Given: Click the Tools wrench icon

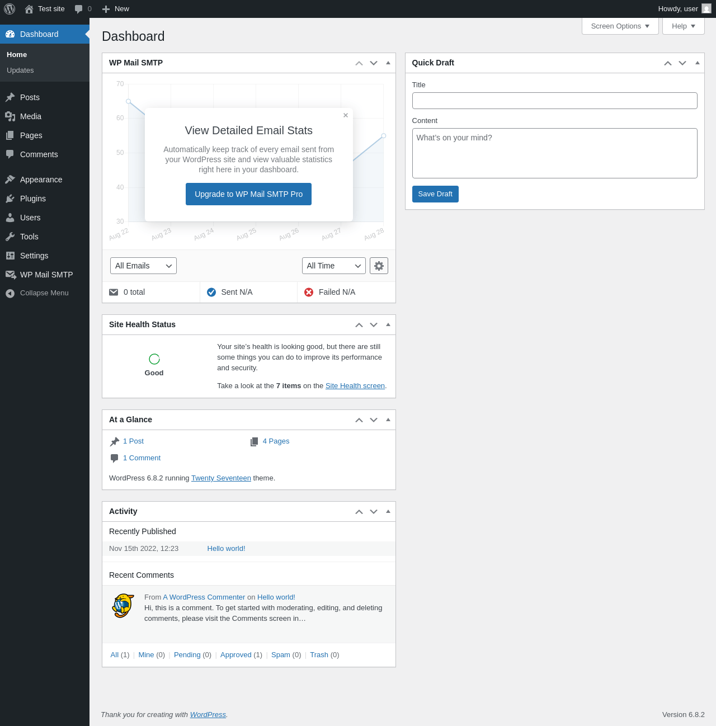Looking at the screenshot, I should [x=10, y=237].
